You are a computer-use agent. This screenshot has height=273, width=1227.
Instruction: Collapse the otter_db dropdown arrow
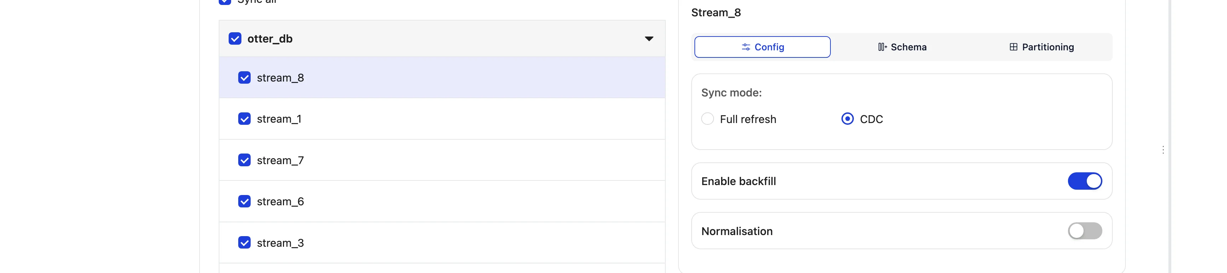point(649,39)
